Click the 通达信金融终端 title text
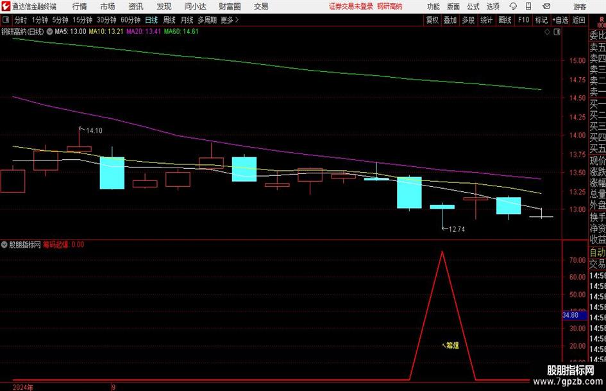 coord(35,6)
